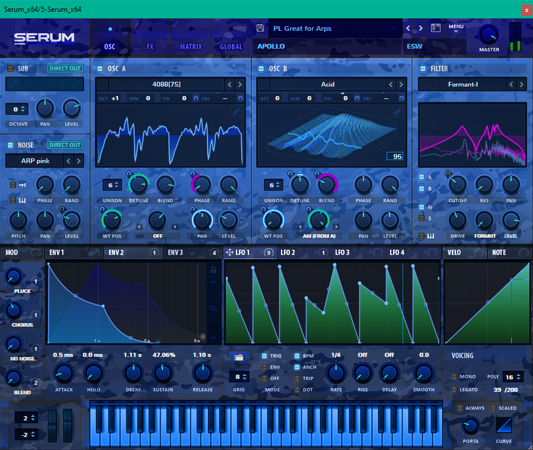Toggle NOISE DIRECT OUT button
This screenshot has height=450, width=533.
[x=65, y=145]
